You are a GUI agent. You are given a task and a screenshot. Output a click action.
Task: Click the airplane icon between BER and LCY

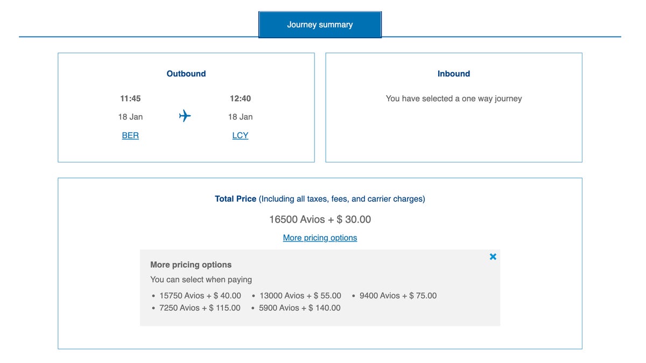pos(185,116)
